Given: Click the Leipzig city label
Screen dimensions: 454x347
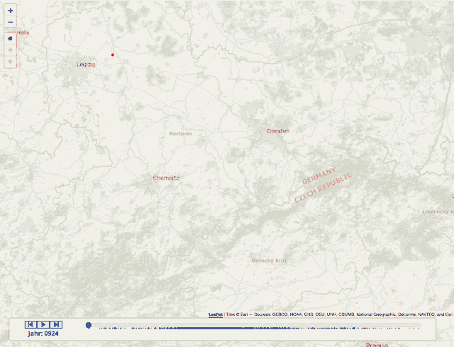Looking at the screenshot, I should [x=86, y=64].
